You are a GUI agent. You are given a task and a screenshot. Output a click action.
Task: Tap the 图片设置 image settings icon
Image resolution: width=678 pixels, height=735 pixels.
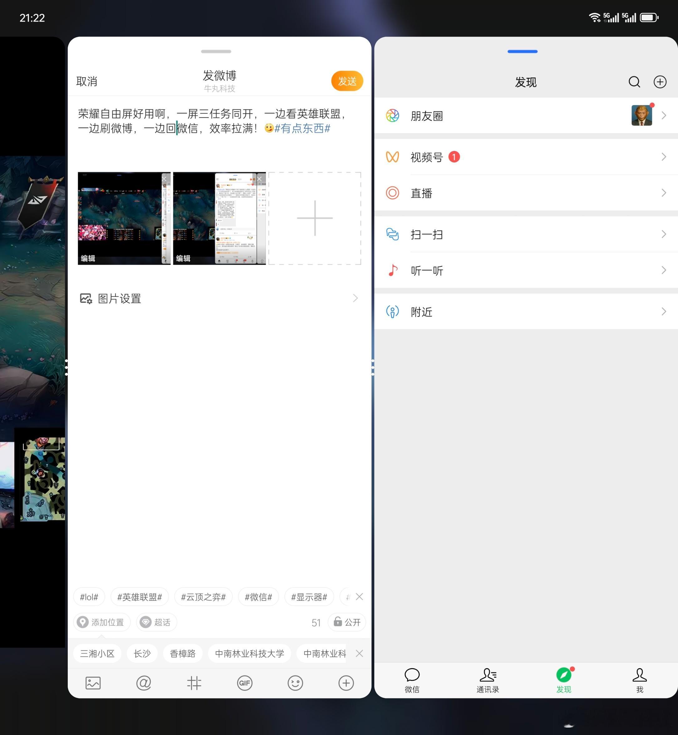pos(86,298)
